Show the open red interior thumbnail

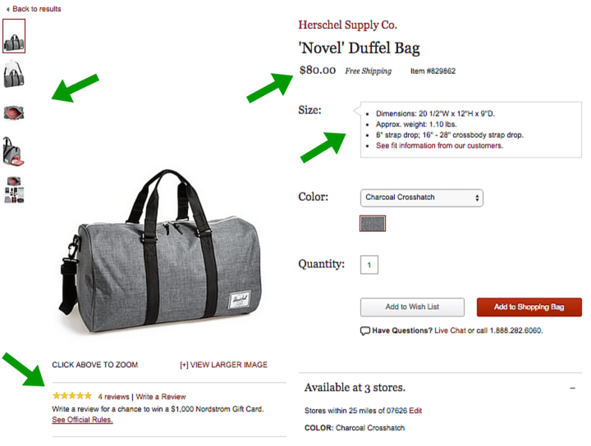click(x=14, y=112)
